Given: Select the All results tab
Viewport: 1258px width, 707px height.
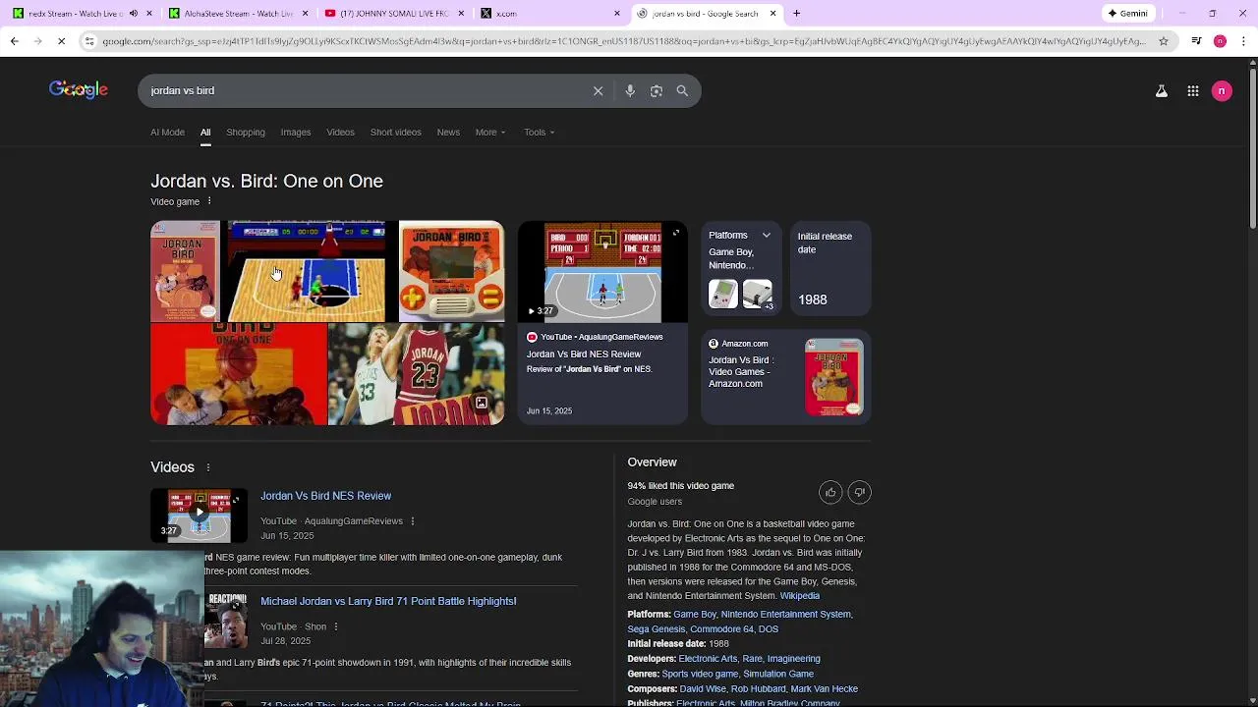Looking at the screenshot, I should pos(205,133).
